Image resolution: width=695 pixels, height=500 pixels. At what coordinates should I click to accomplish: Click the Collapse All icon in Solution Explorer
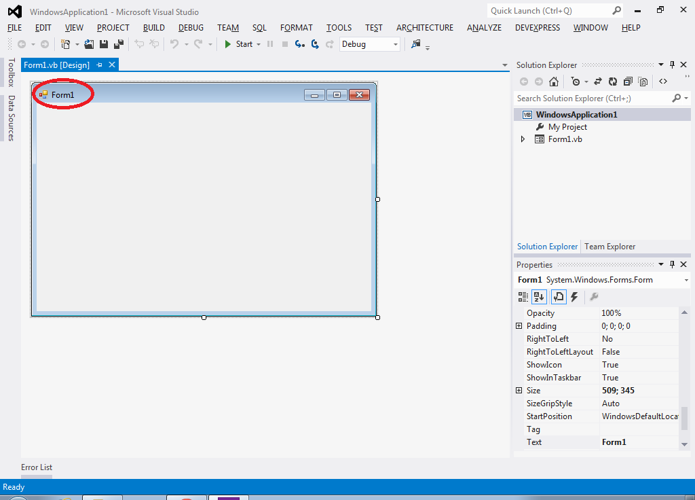tap(628, 81)
